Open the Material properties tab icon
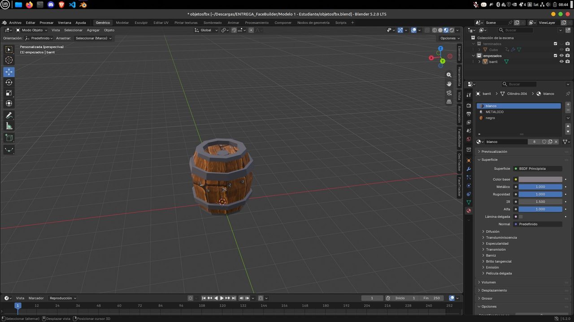The image size is (574, 322). (469, 210)
